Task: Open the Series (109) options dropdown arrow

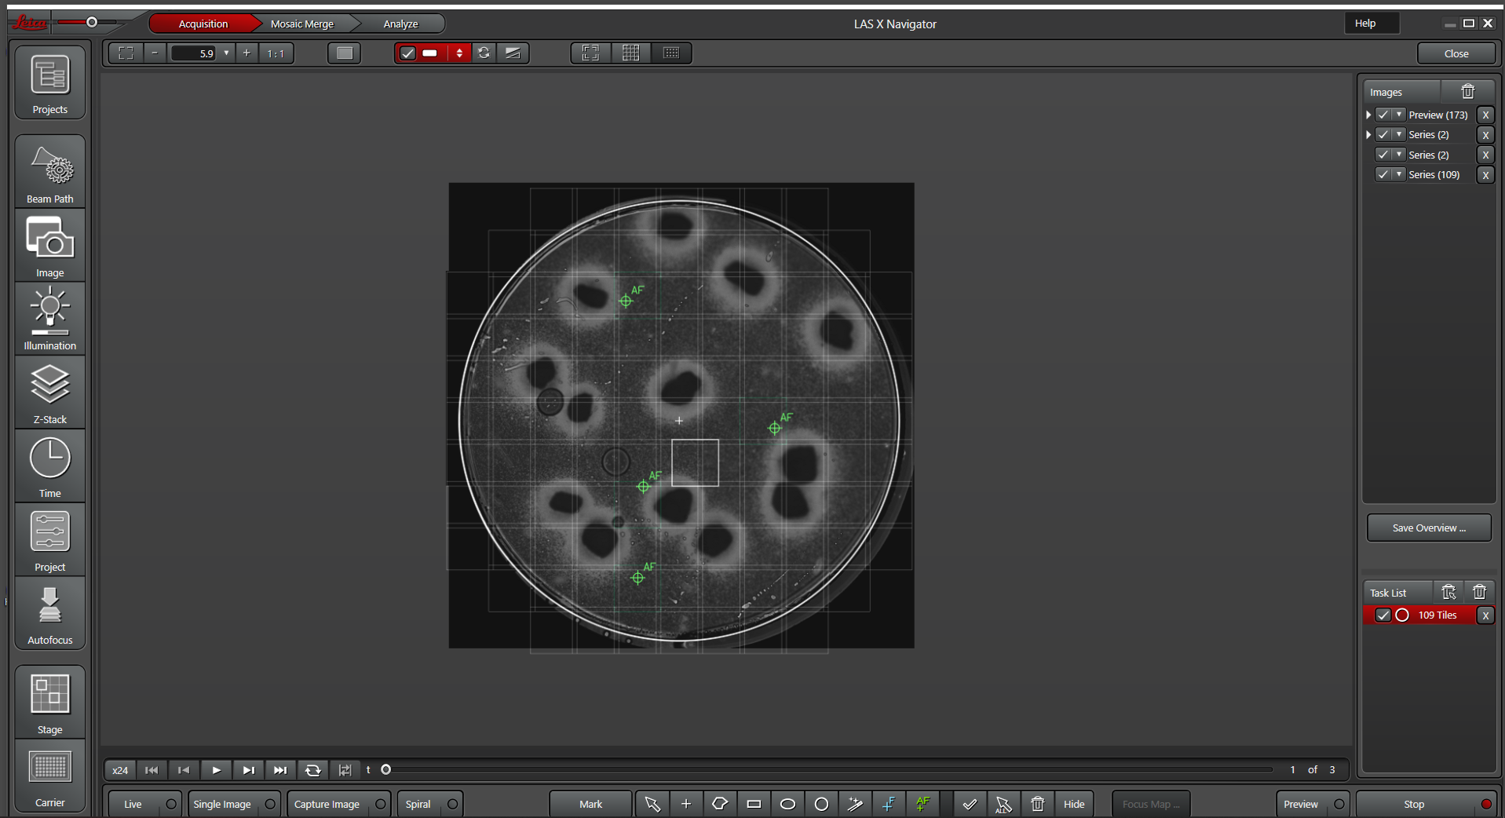Action: tap(1399, 174)
